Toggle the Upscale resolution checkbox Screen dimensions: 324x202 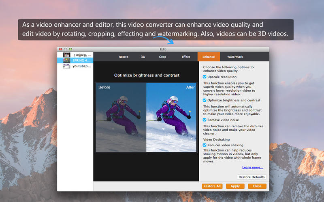pos(205,77)
